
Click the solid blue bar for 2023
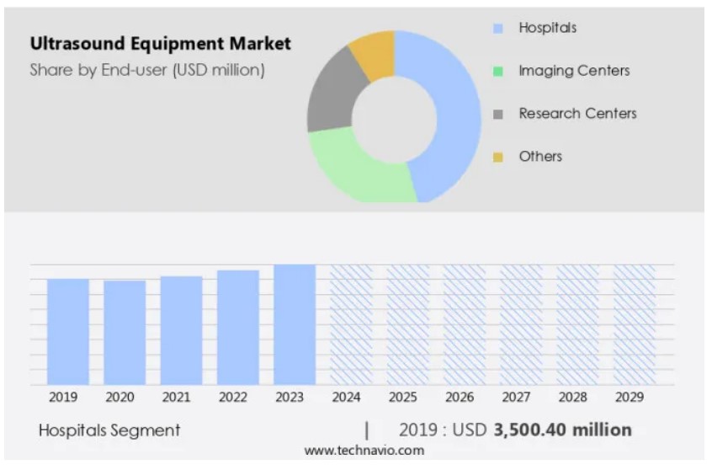tap(295, 324)
